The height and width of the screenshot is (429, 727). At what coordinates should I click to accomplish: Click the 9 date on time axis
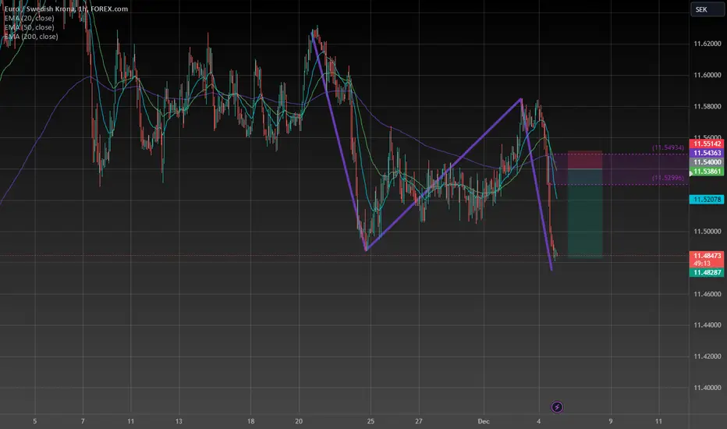(x=611, y=421)
